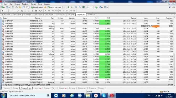Sort by the Символ column header
Image resolution: width=176 pixels, height=98 pixels.
pyautogui.click(x=72, y=18)
